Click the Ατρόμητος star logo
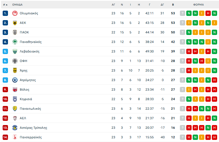Image resolution: width=219 pixels, height=142 pixels. (15, 80)
